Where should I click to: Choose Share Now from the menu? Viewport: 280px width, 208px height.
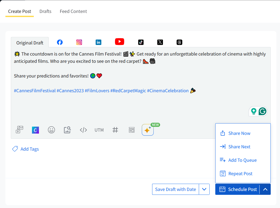(x=239, y=133)
